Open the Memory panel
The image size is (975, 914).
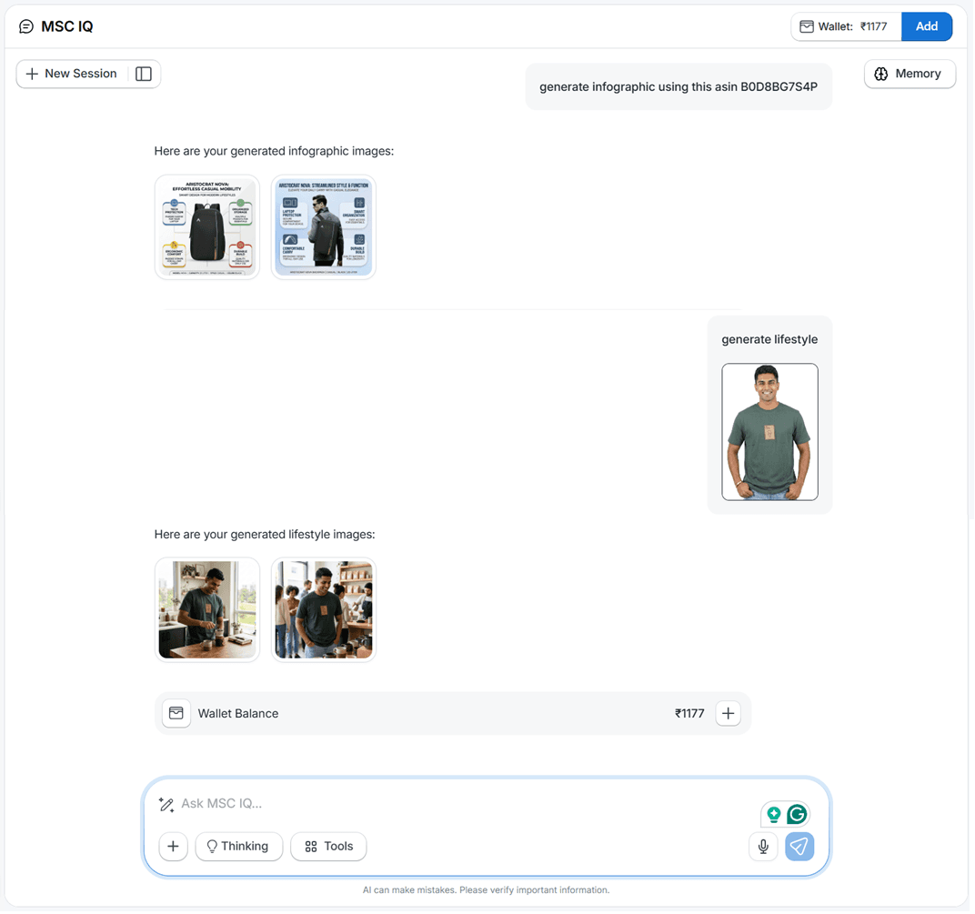[x=910, y=74]
